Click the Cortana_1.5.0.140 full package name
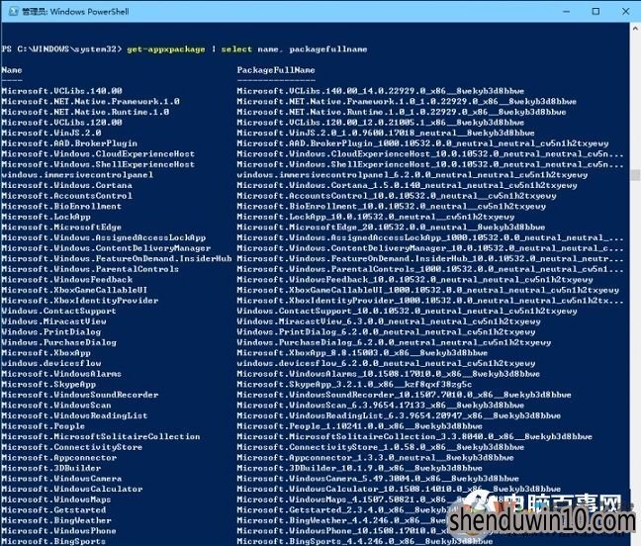The width and height of the screenshot is (641, 546). 407,185
